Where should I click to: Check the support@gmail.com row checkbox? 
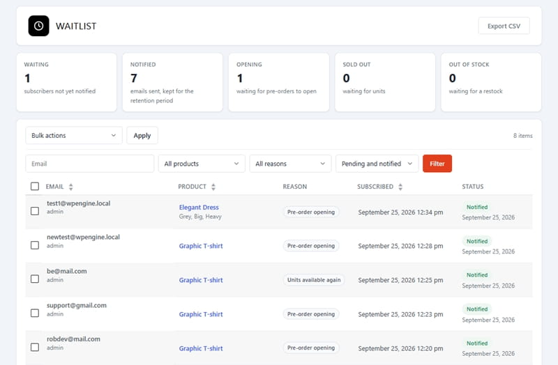point(35,313)
